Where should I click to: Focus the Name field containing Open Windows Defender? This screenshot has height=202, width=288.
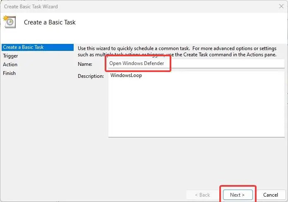point(197,64)
